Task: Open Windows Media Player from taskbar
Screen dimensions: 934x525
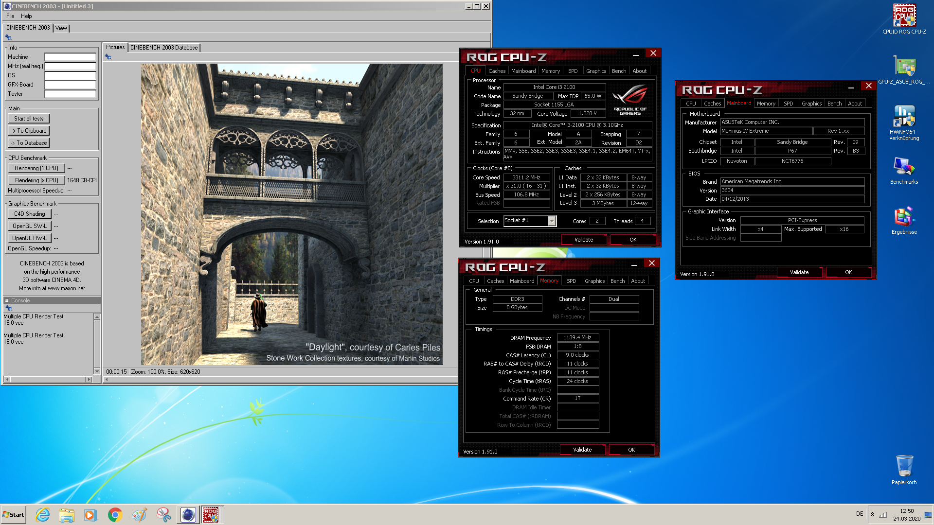Action: [90, 514]
